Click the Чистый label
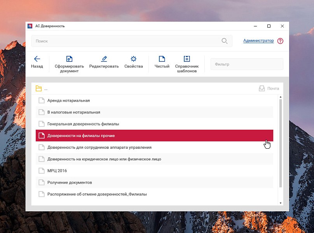Screen dimensions: 314x233 (x=162, y=66)
